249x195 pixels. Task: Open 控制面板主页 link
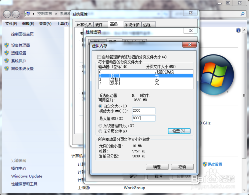point(22,34)
